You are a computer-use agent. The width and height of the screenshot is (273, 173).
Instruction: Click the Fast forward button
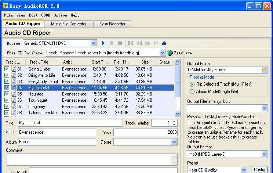147,43
